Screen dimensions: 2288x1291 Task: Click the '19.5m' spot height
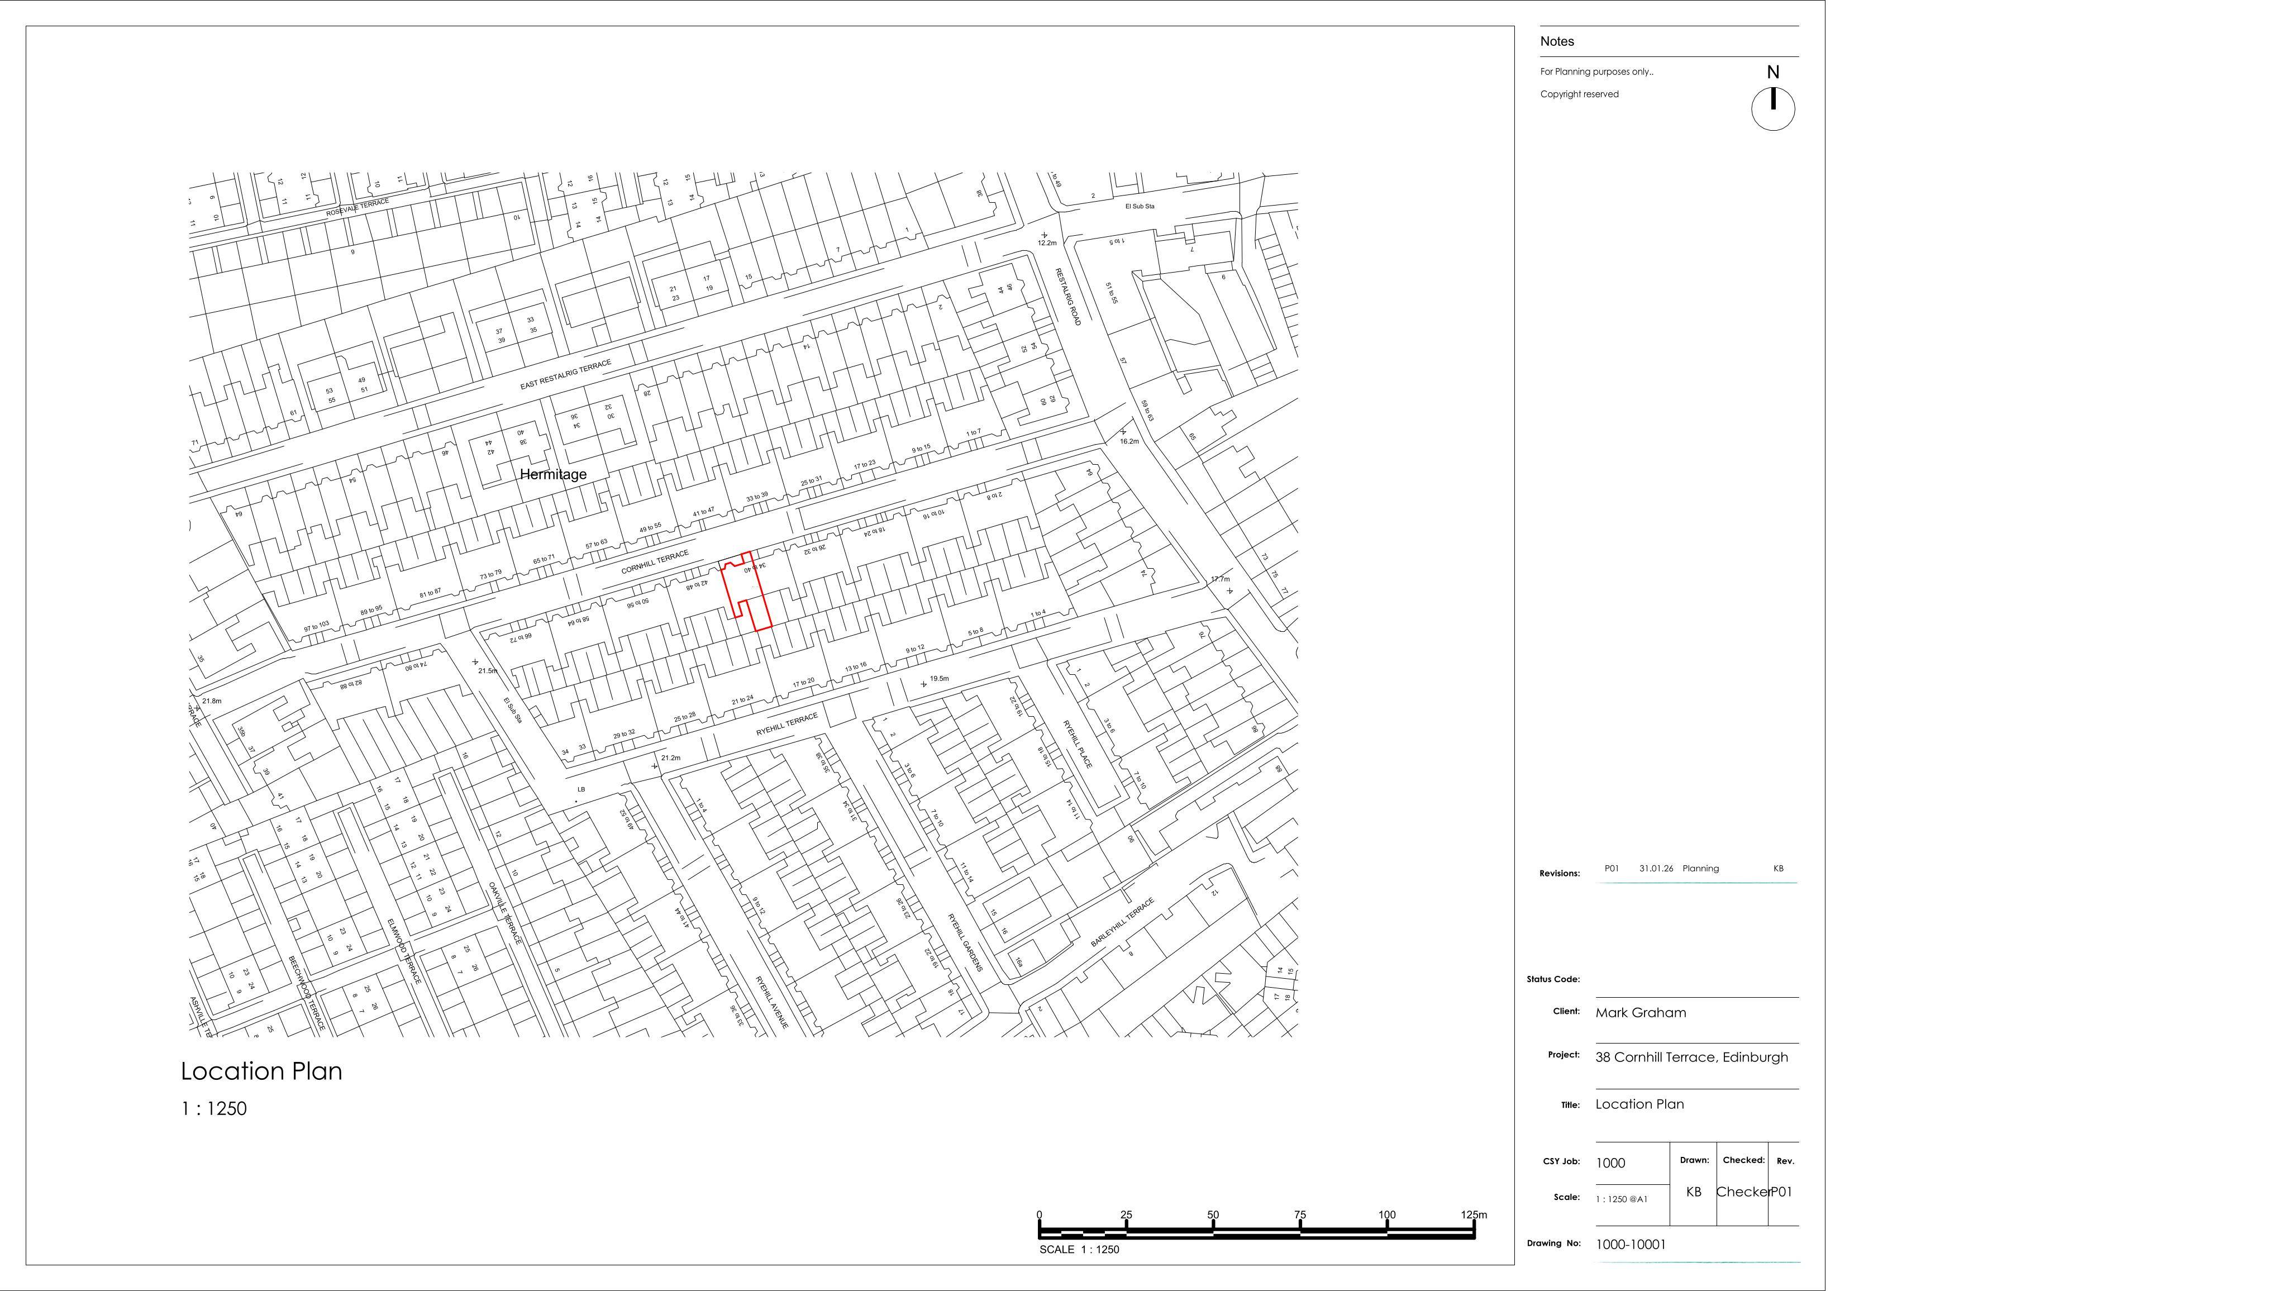939,679
